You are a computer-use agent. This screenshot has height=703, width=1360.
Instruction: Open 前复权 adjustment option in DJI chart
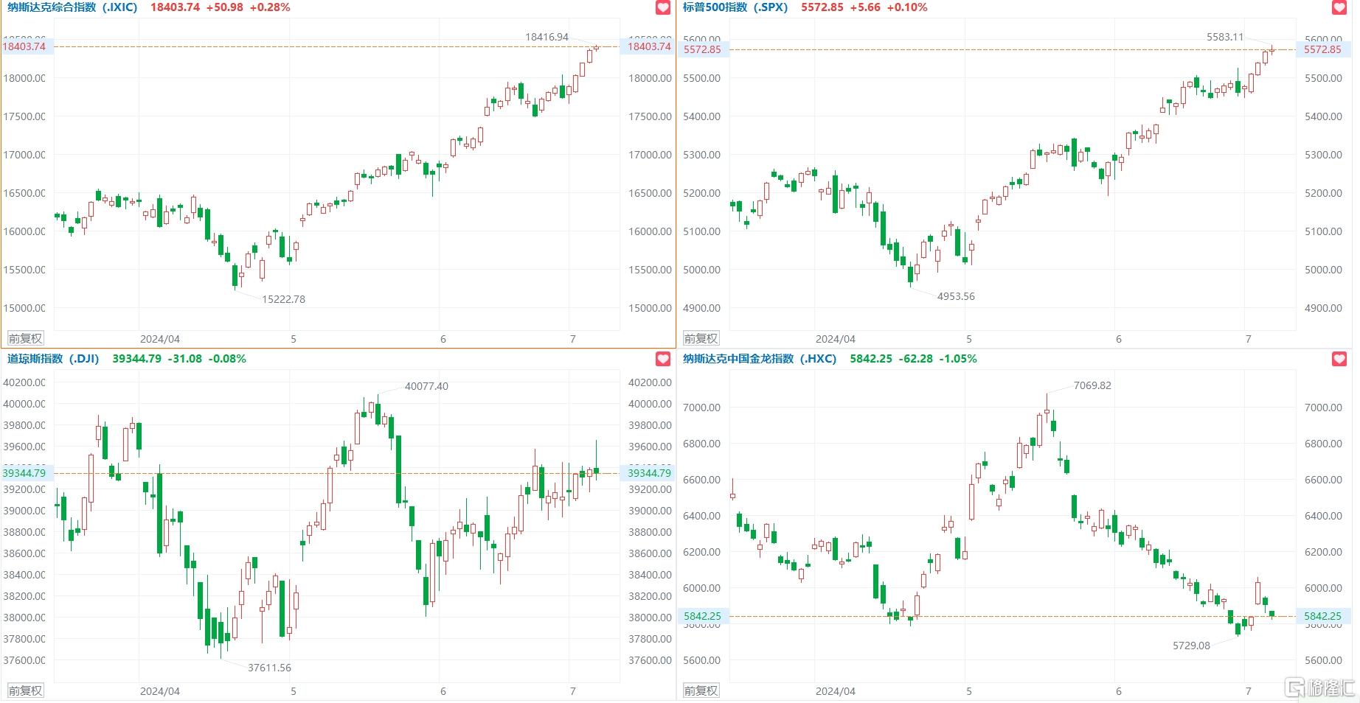click(x=26, y=690)
